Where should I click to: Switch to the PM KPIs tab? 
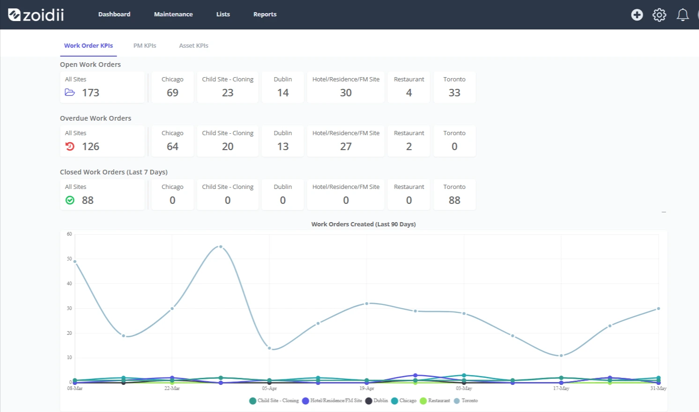[145, 46]
